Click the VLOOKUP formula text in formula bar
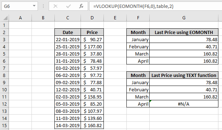 (133, 6)
